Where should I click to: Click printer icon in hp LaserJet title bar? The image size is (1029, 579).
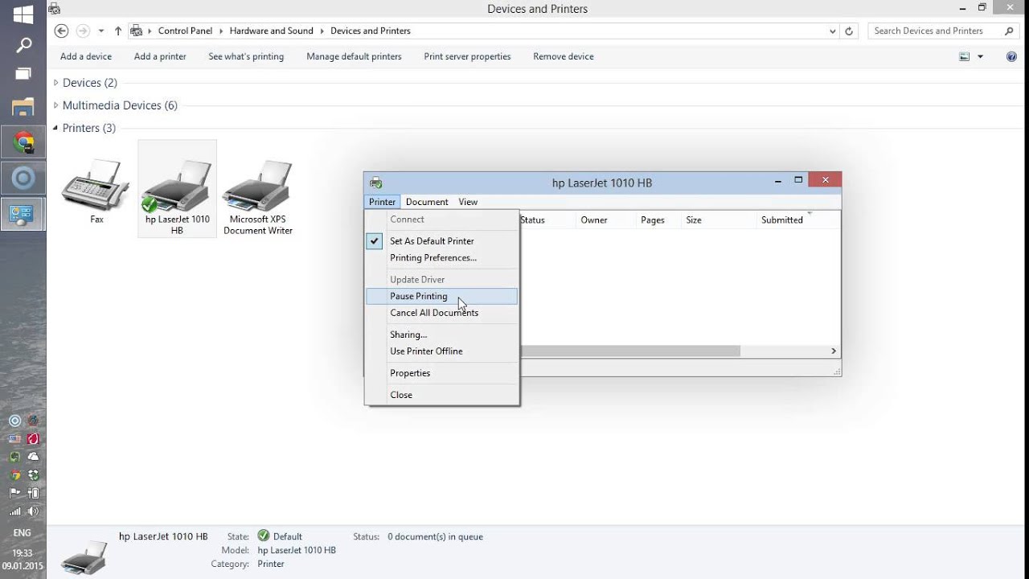click(375, 183)
